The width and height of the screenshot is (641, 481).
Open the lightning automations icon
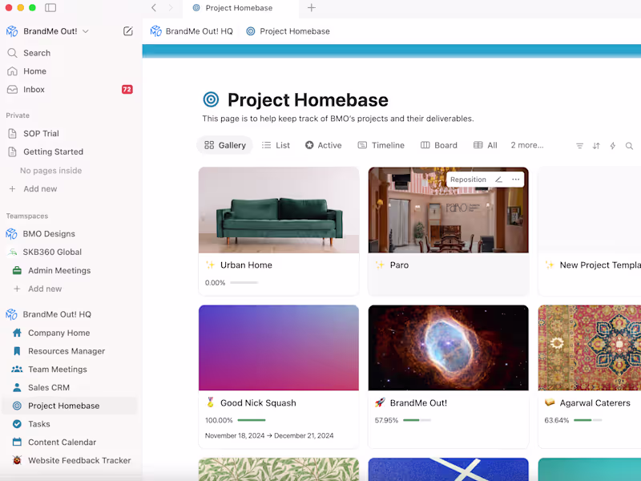pyautogui.click(x=612, y=145)
